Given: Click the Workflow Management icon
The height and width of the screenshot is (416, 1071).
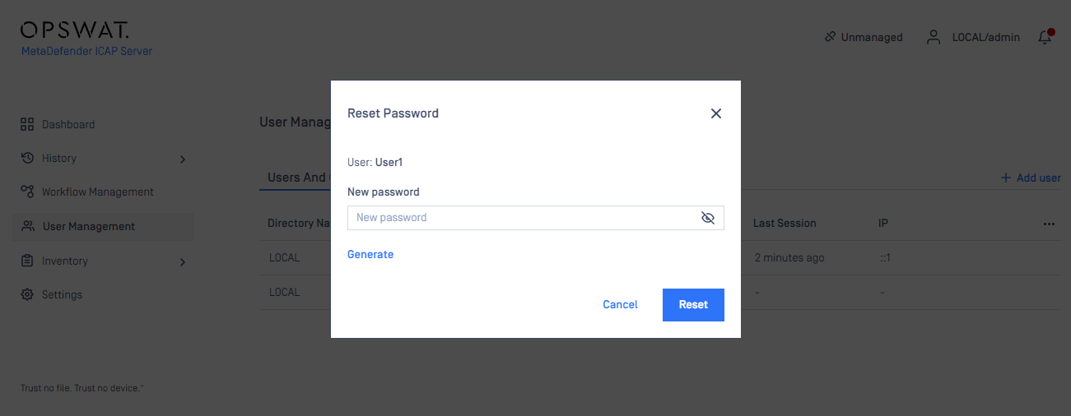Looking at the screenshot, I should pyautogui.click(x=26, y=192).
